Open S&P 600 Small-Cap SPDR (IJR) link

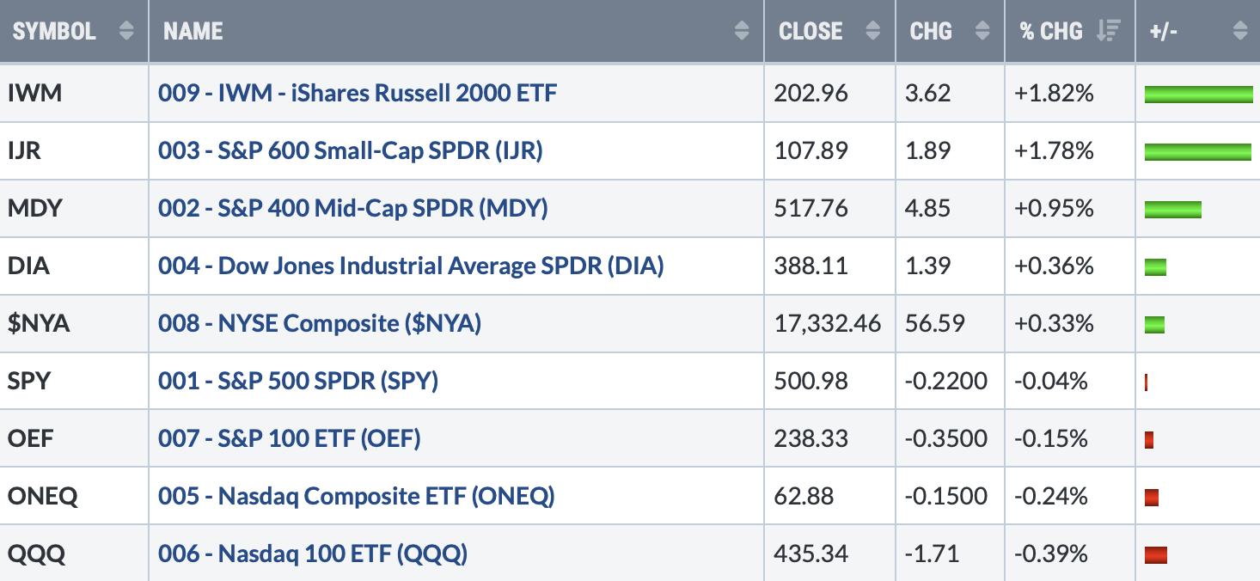351,150
